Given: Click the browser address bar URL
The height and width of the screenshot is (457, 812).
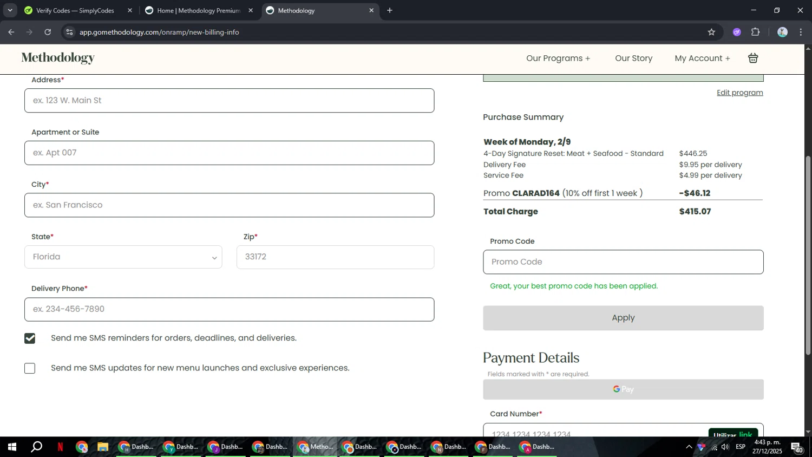Looking at the screenshot, I should (x=159, y=32).
